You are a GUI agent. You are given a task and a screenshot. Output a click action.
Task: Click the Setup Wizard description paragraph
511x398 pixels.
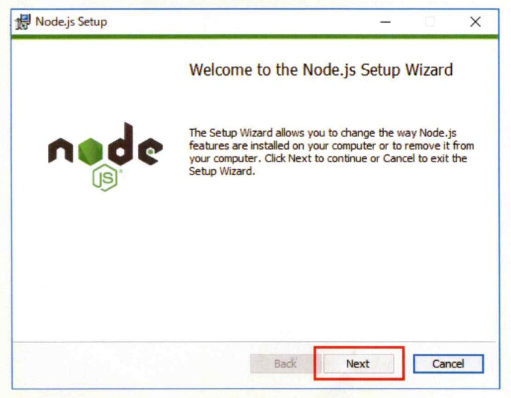331,152
